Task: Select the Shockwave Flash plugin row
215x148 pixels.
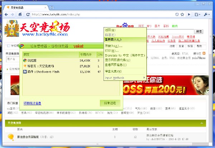Action: tap(63, 71)
